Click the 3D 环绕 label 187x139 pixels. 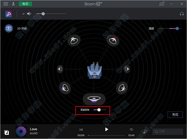(22, 28)
